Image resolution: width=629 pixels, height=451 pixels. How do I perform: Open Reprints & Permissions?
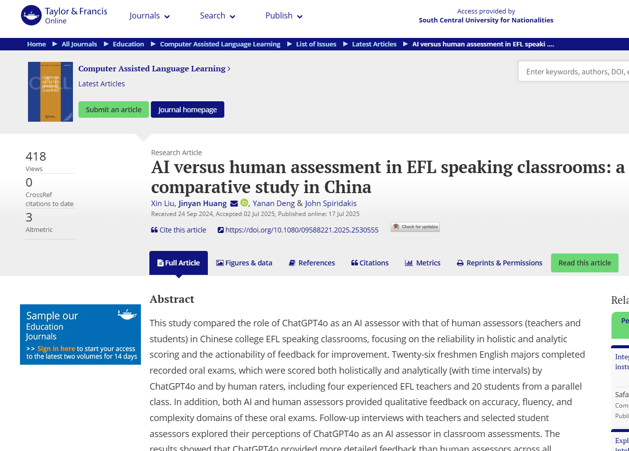[x=500, y=263]
